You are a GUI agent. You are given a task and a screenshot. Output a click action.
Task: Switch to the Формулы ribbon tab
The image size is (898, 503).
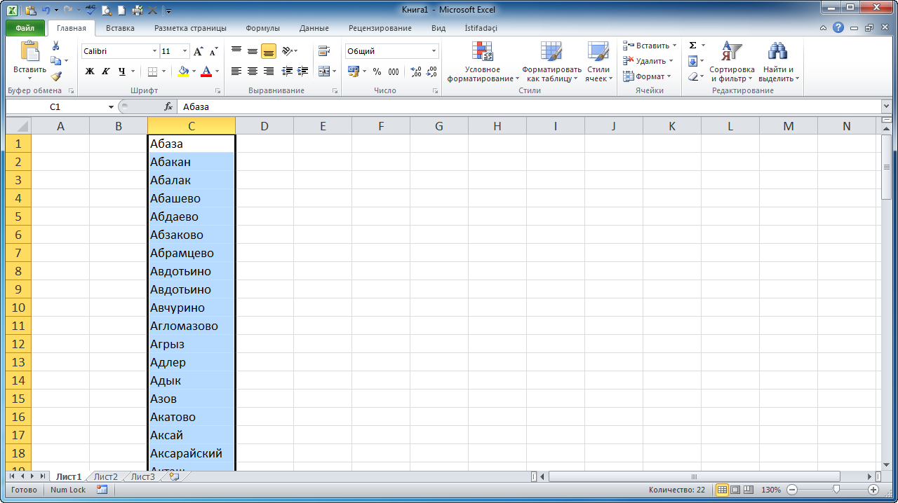coord(262,28)
